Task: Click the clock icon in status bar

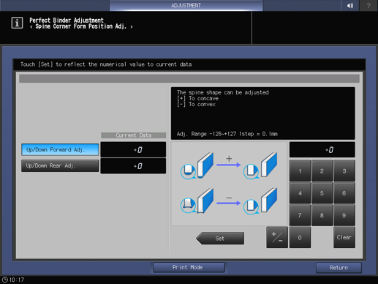Action: [5, 280]
